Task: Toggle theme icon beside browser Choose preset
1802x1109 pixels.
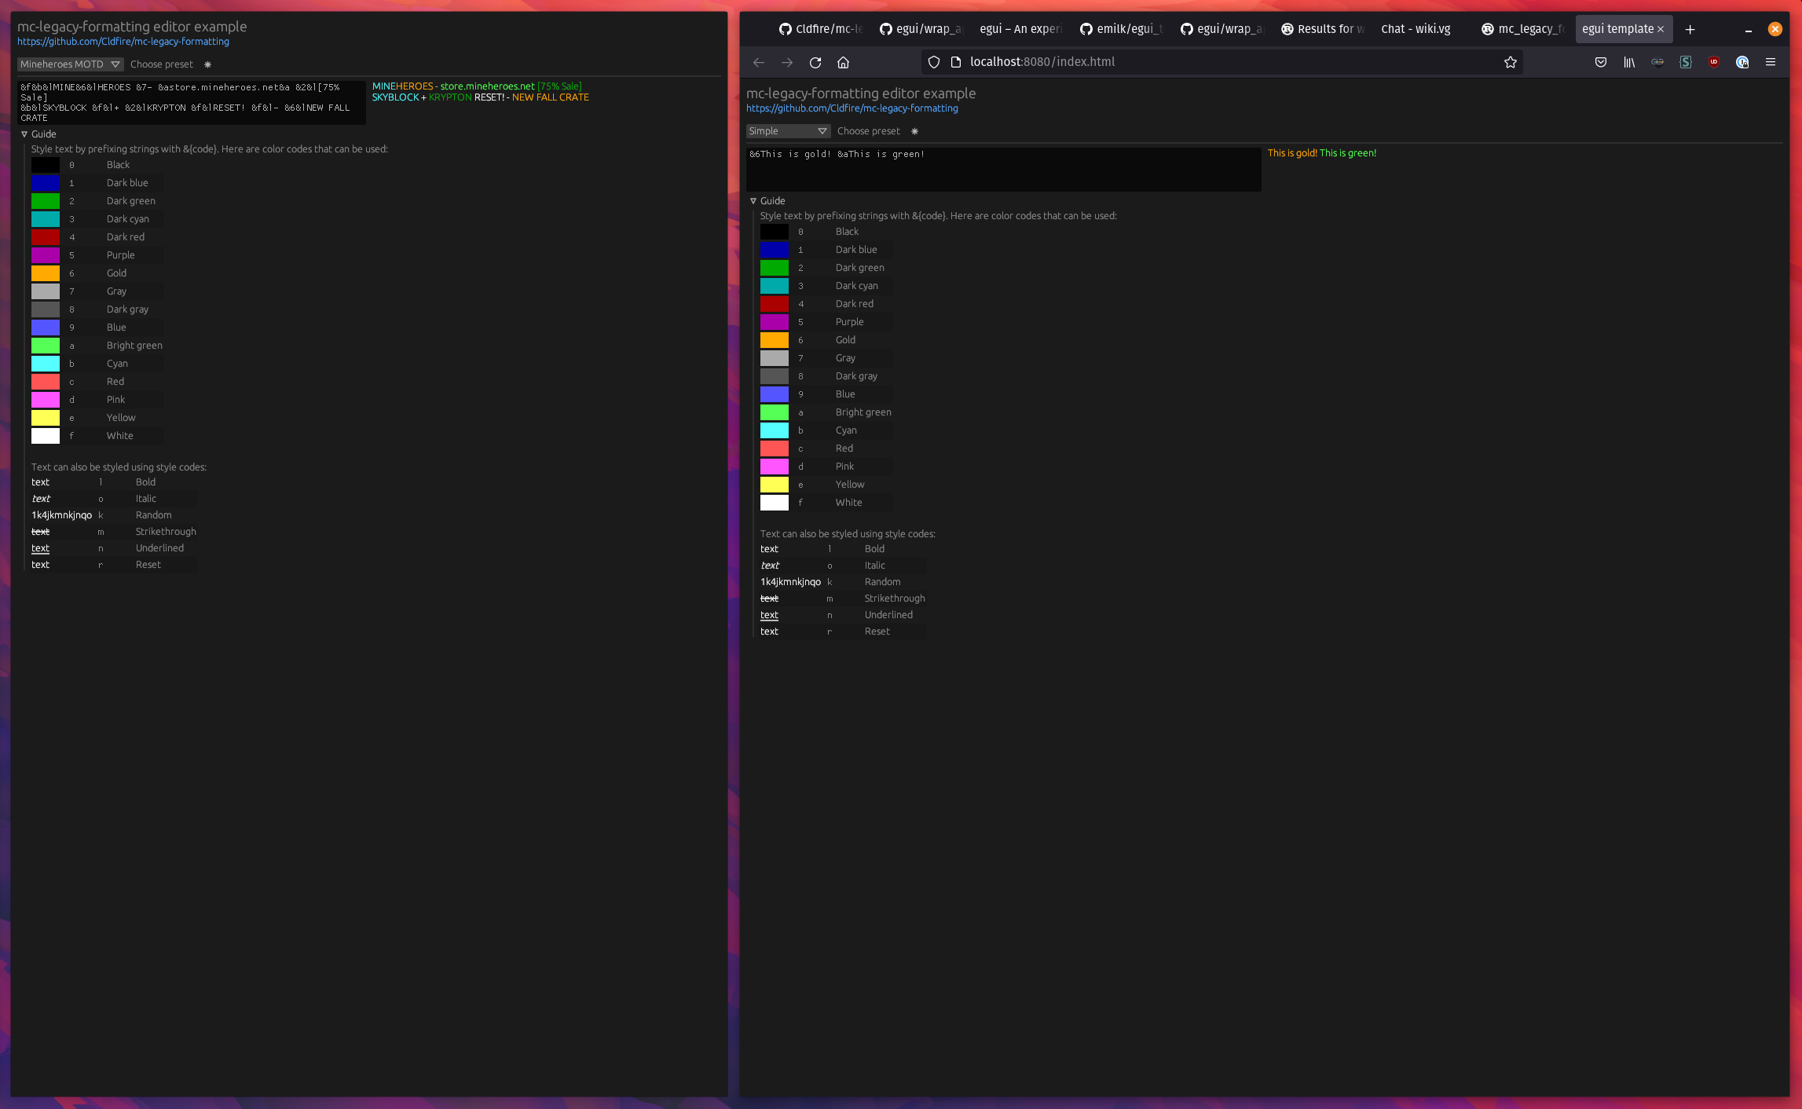Action: coord(914,131)
